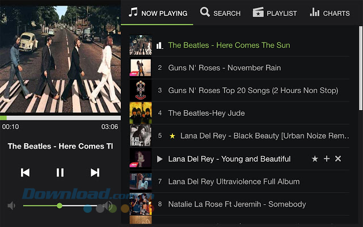Open the Charts tab
The height and width of the screenshot is (227, 363).
330,13
